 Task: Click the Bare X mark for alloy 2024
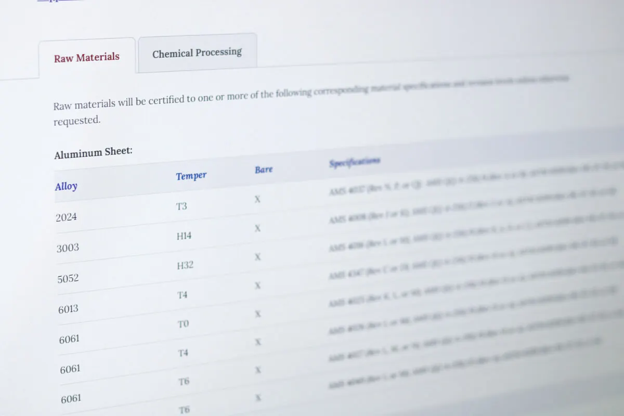click(257, 200)
